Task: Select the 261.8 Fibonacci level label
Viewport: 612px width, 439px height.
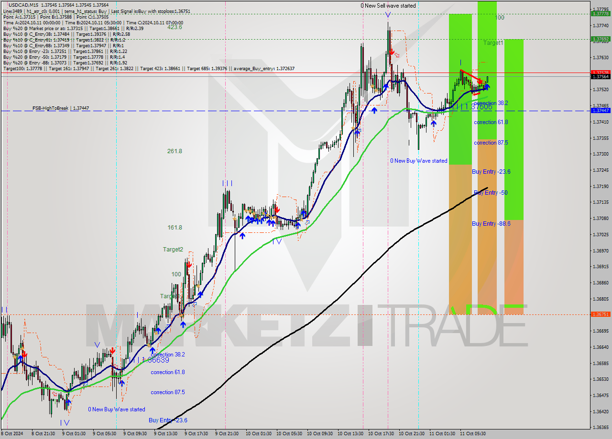Action: [x=175, y=151]
